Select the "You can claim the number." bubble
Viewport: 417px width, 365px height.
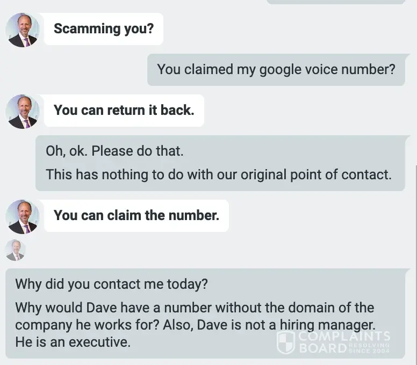pos(136,215)
